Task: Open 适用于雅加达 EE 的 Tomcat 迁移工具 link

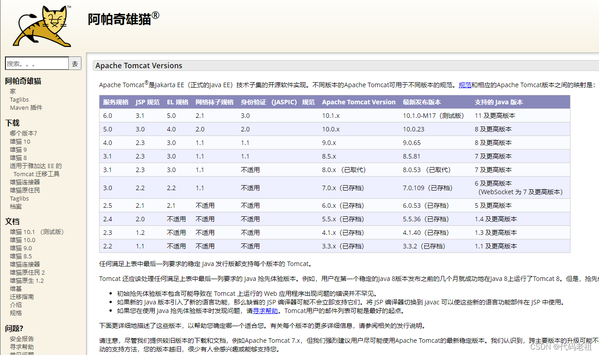Action: coord(36,170)
